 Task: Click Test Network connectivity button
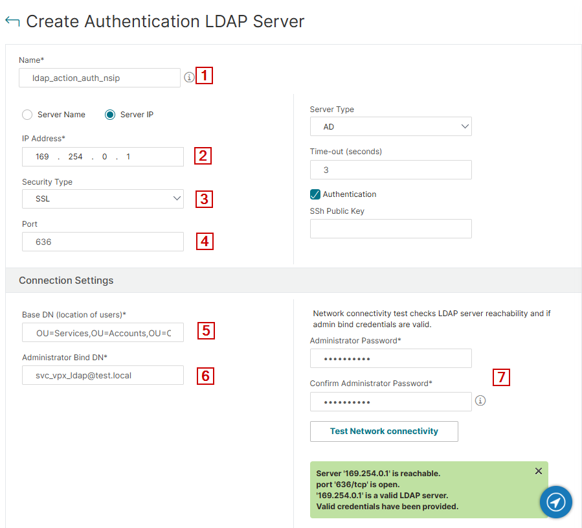click(x=384, y=431)
